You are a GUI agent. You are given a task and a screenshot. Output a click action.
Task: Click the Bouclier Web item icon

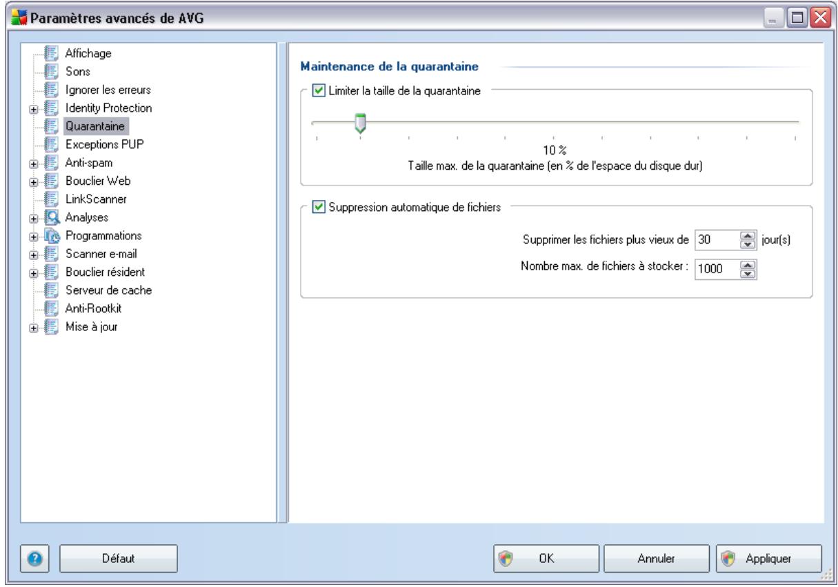click(50, 181)
